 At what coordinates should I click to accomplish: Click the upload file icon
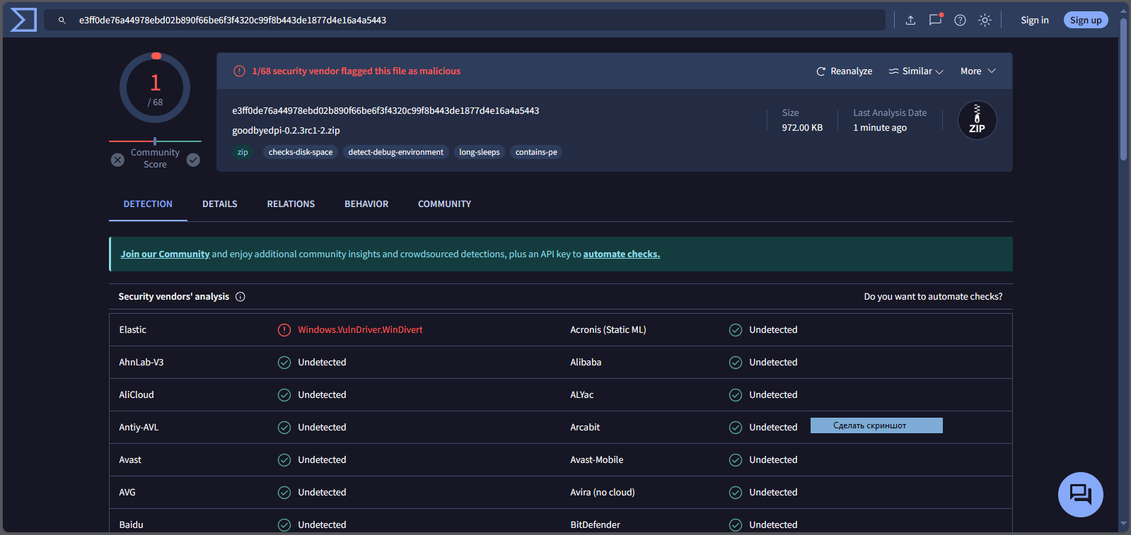tap(910, 20)
